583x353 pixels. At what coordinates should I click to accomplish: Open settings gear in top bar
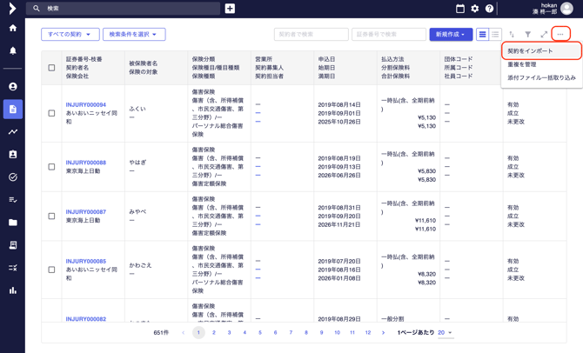[475, 9]
